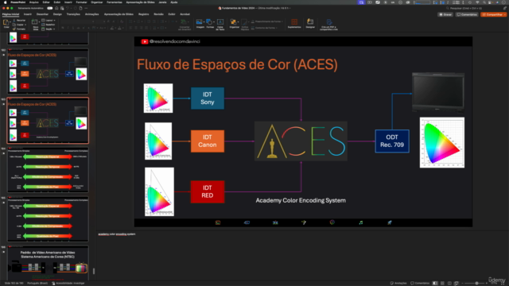Click Português (Brasil) language in status bar
Screen dimensions: 509x286
coord(37,283)
